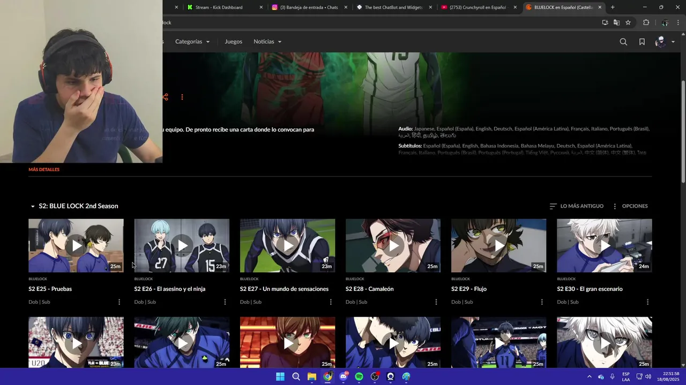686x385 pixels.
Task: Open the S2 E30 - El gran escenario title
Action: pos(590,289)
